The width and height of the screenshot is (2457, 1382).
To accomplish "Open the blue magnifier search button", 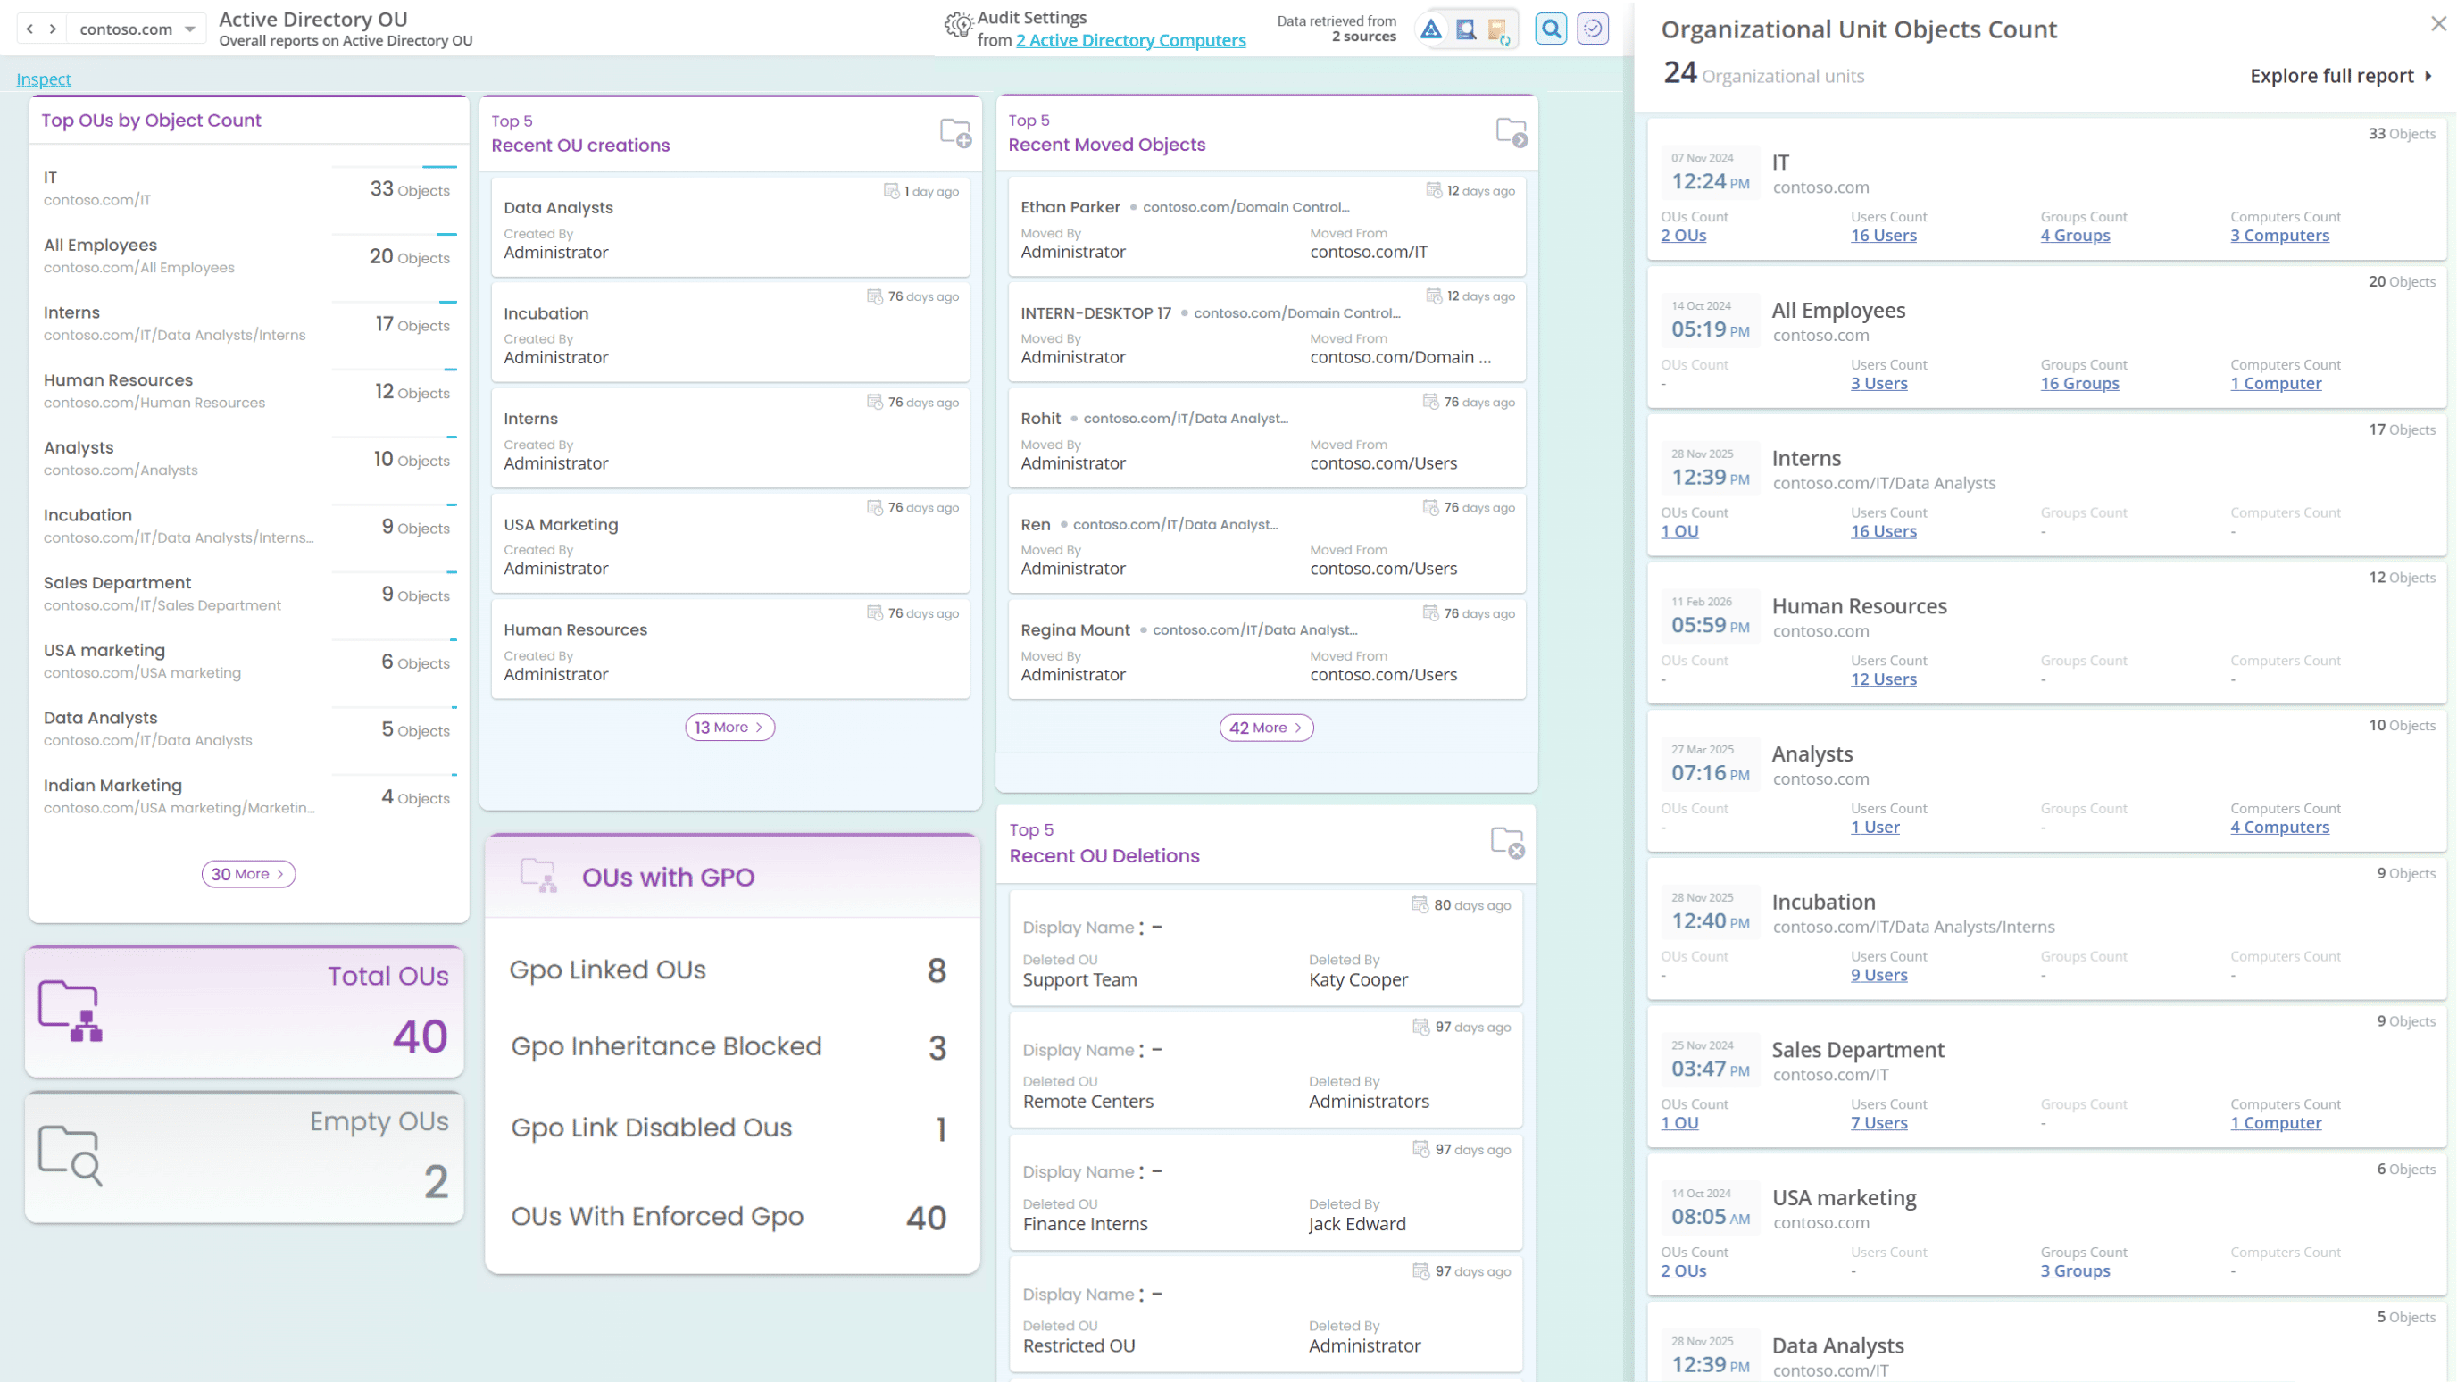I will point(1551,29).
